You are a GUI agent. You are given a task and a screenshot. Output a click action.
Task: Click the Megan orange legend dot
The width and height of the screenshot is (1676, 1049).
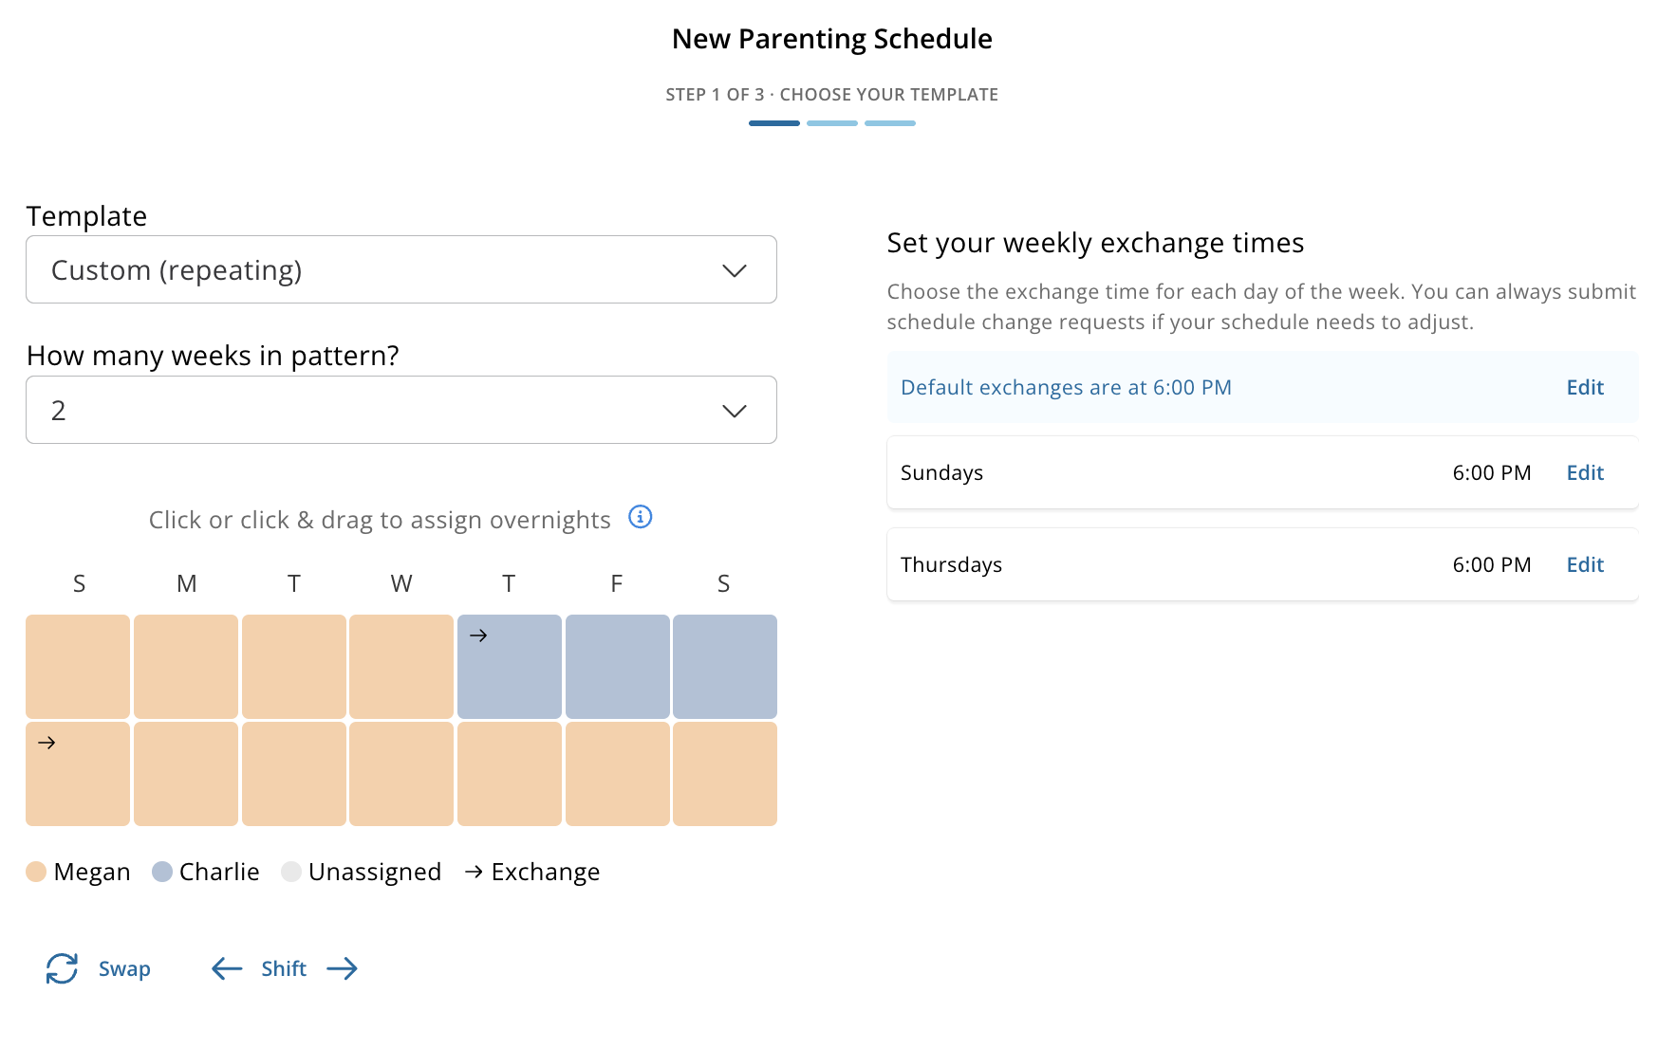pyautogui.click(x=36, y=872)
